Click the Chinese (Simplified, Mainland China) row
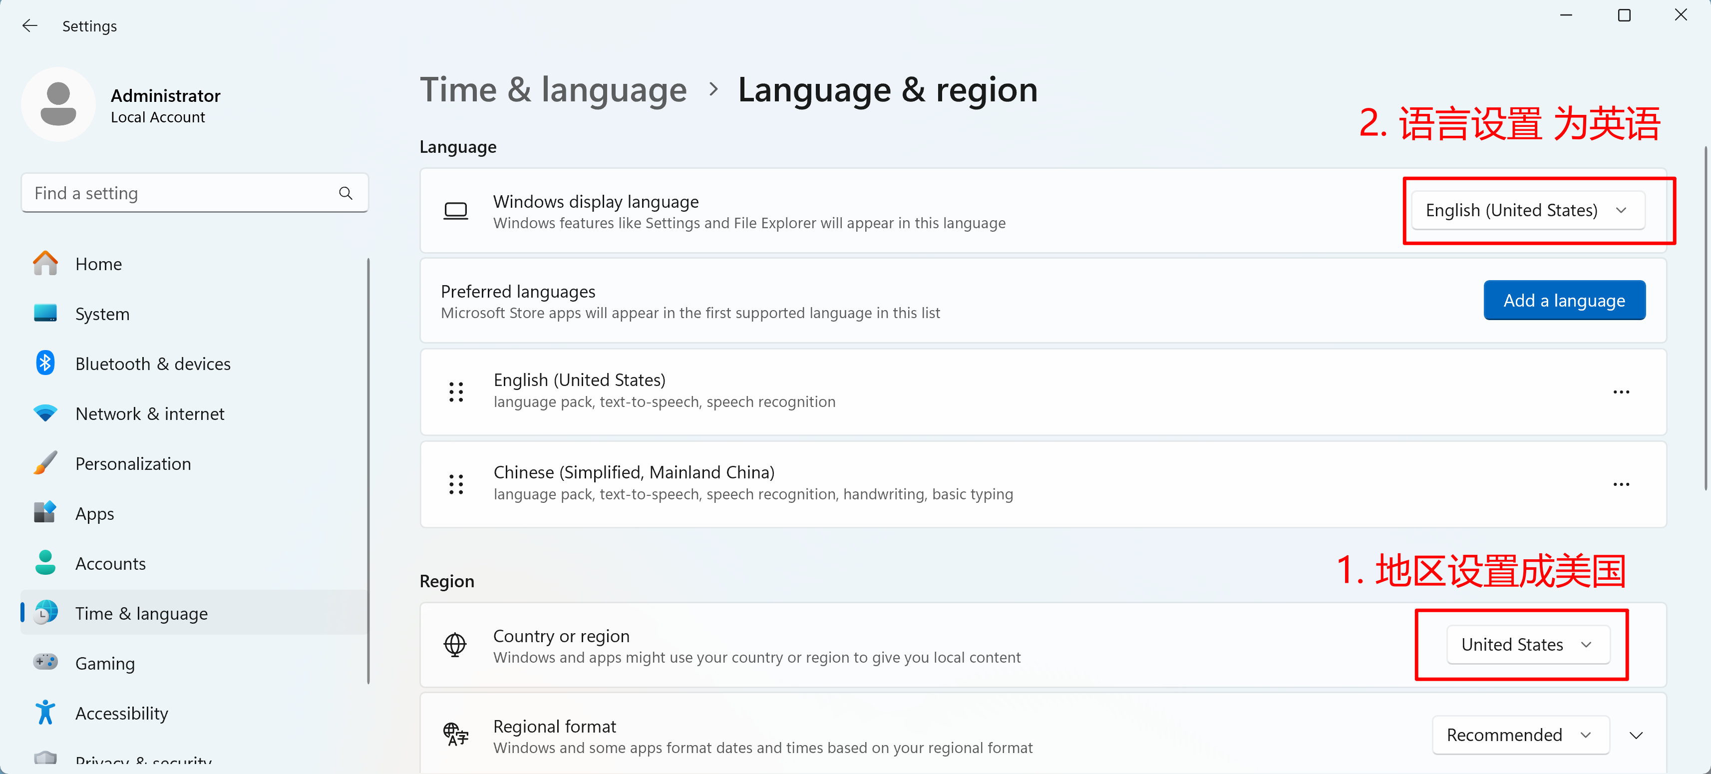 pyautogui.click(x=1043, y=484)
